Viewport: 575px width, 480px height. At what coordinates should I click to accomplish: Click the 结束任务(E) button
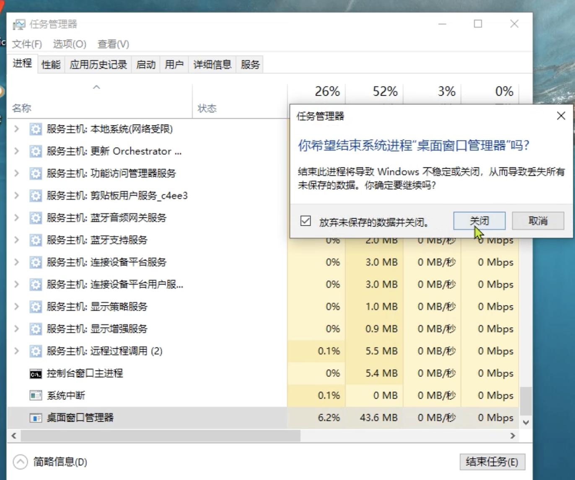492,461
